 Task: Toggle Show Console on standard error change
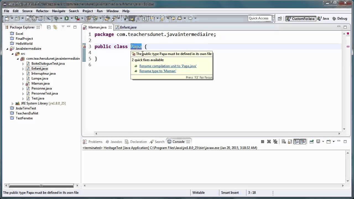coord(303,142)
